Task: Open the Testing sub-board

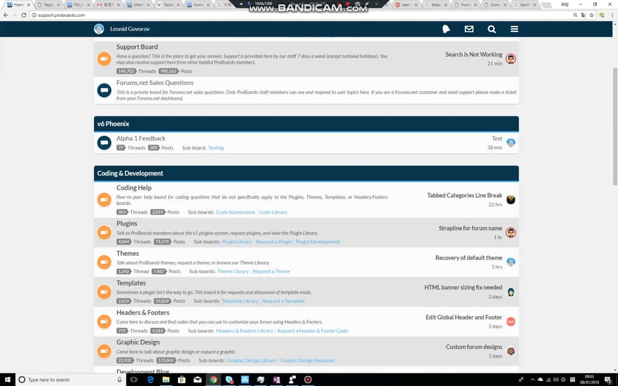Action: click(216, 148)
